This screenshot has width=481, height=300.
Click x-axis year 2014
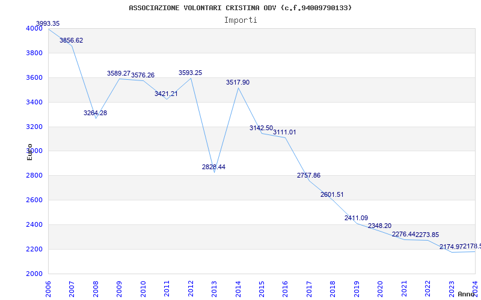(x=238, y=289)
